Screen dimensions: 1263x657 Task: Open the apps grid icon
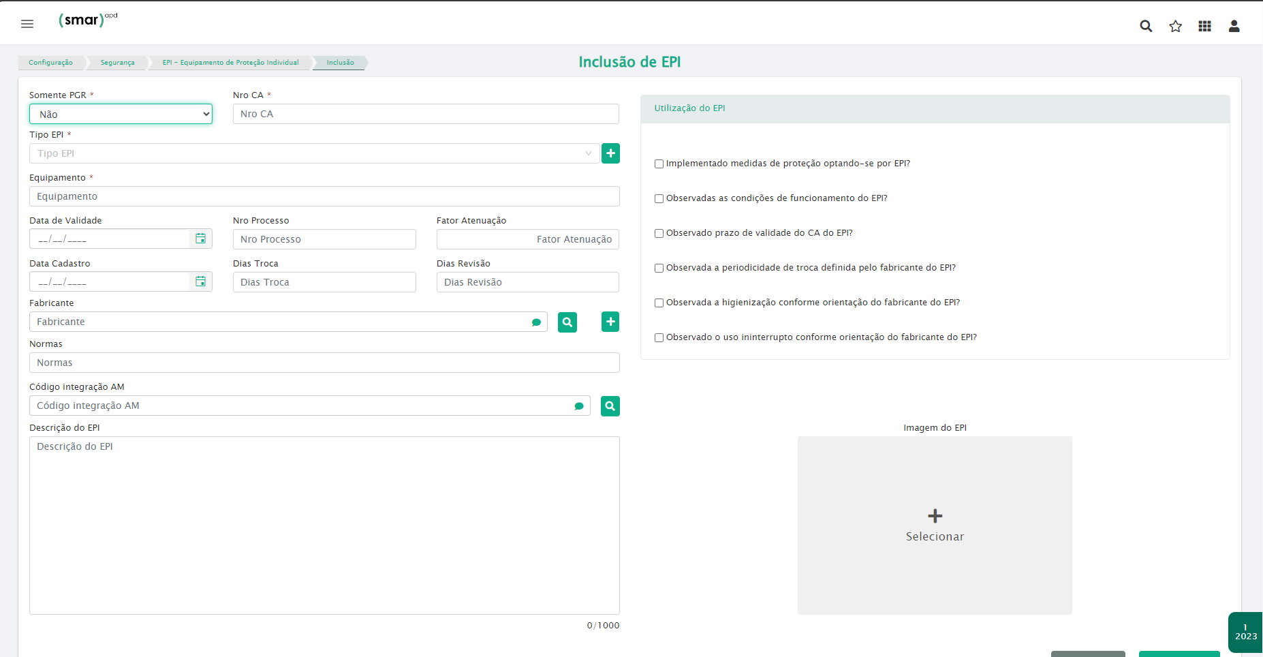point(1204,26)
